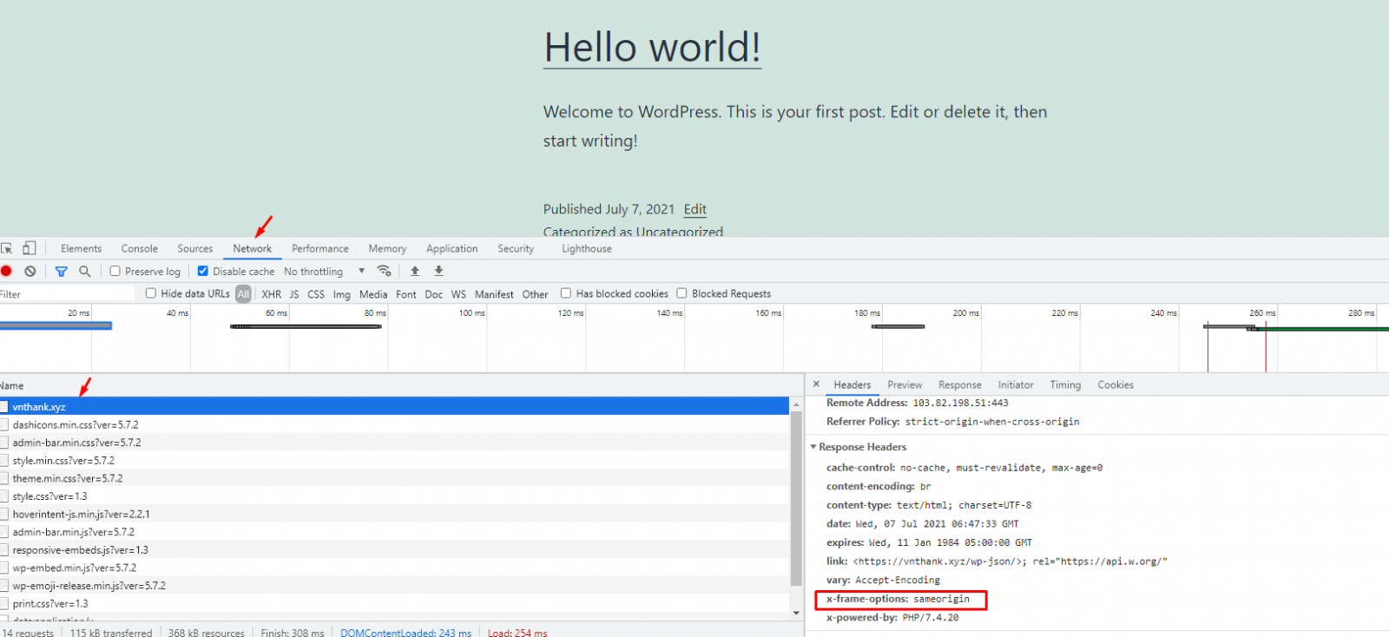
Task: Toggle the device toolbar icon
Action: 29,248
